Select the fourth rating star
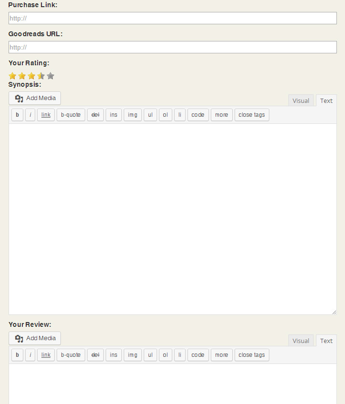This screenshot has width=345, height=404. (41, 76)
